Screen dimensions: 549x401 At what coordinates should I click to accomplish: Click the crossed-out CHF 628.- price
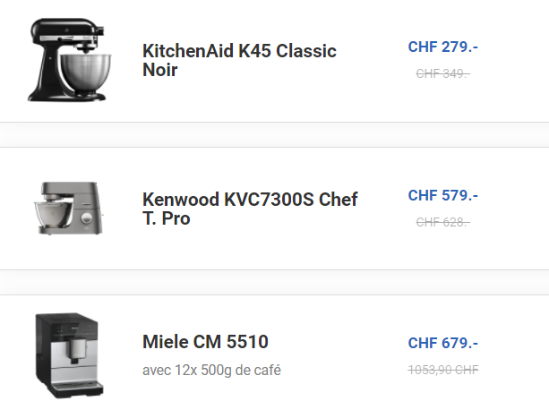point(443,222)
